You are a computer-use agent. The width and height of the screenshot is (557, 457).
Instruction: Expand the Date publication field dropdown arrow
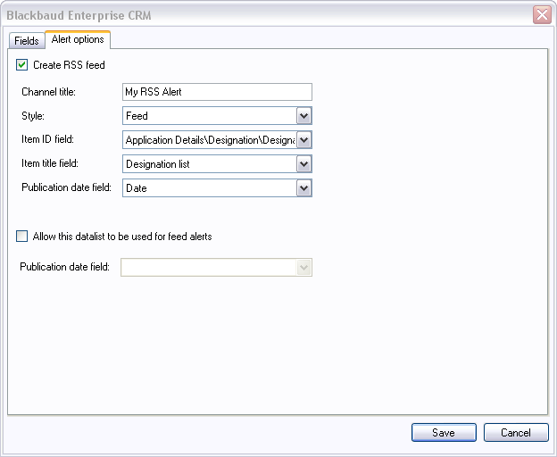point(303,188)
